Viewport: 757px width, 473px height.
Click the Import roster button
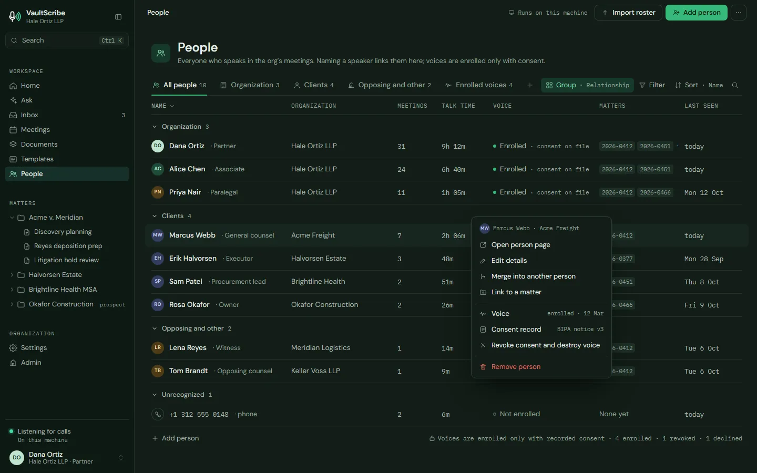(628, 13)
